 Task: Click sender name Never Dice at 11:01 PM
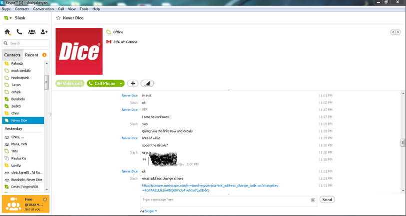[130, 96]
